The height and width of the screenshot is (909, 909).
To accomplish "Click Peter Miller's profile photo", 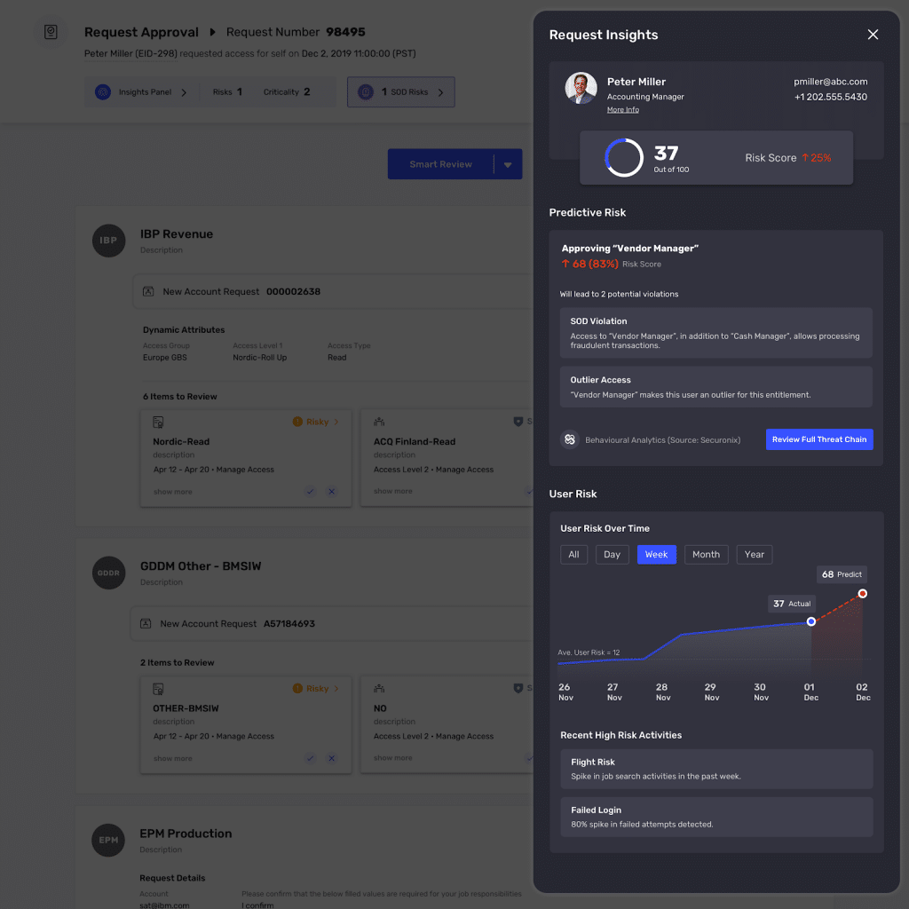I will coord(581,88).
